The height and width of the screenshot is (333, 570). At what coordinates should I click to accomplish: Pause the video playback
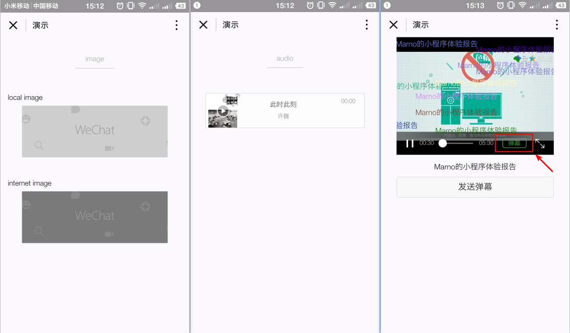click(x=410, y=144)
